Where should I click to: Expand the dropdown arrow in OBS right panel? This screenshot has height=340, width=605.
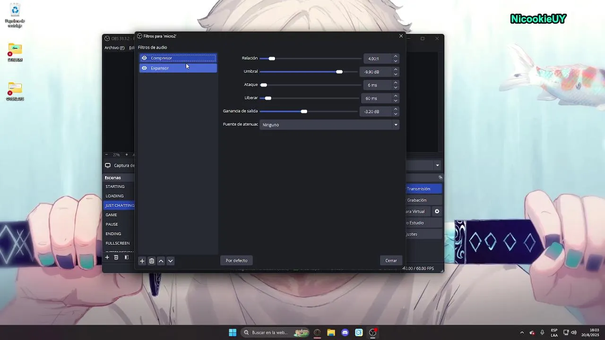[x=437, y=165]
